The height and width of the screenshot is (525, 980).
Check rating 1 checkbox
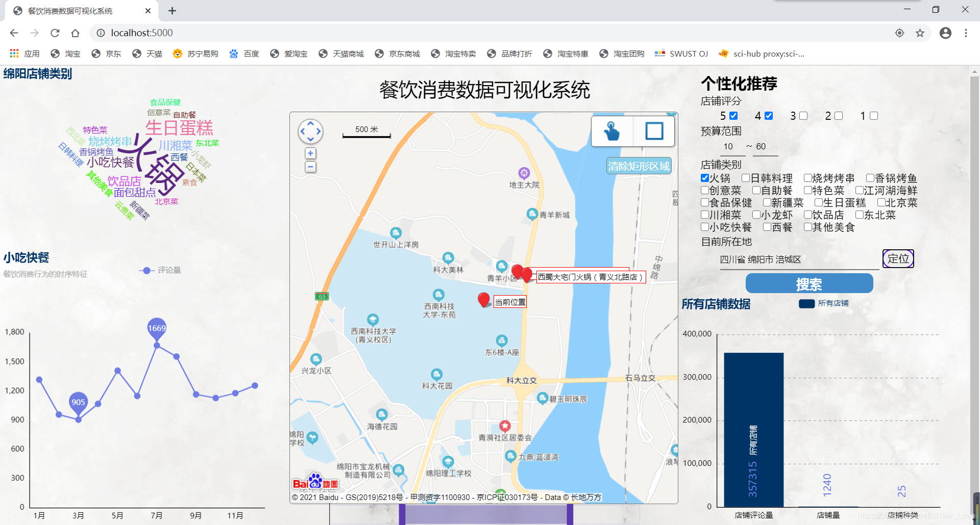874,116
